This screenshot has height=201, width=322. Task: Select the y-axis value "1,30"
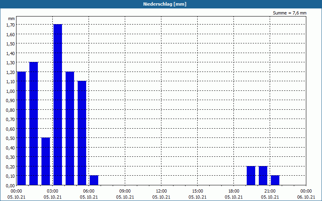tap(11, 63)
